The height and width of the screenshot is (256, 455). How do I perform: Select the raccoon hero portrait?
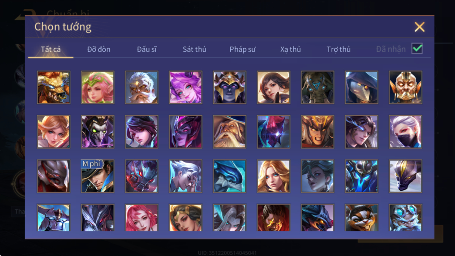(362, 218)
